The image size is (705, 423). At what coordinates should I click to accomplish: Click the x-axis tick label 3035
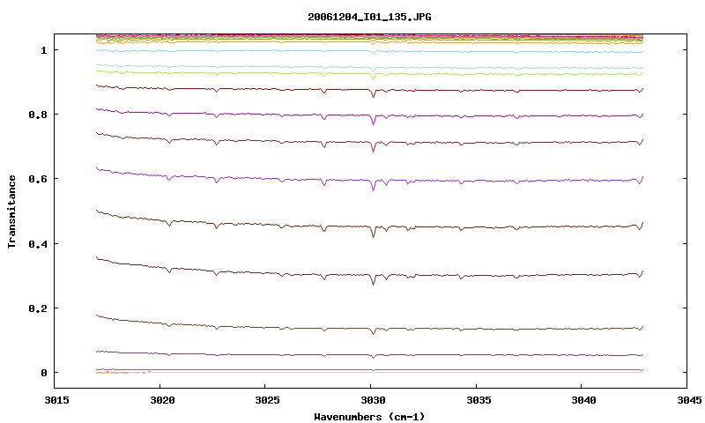click(478, 400)
